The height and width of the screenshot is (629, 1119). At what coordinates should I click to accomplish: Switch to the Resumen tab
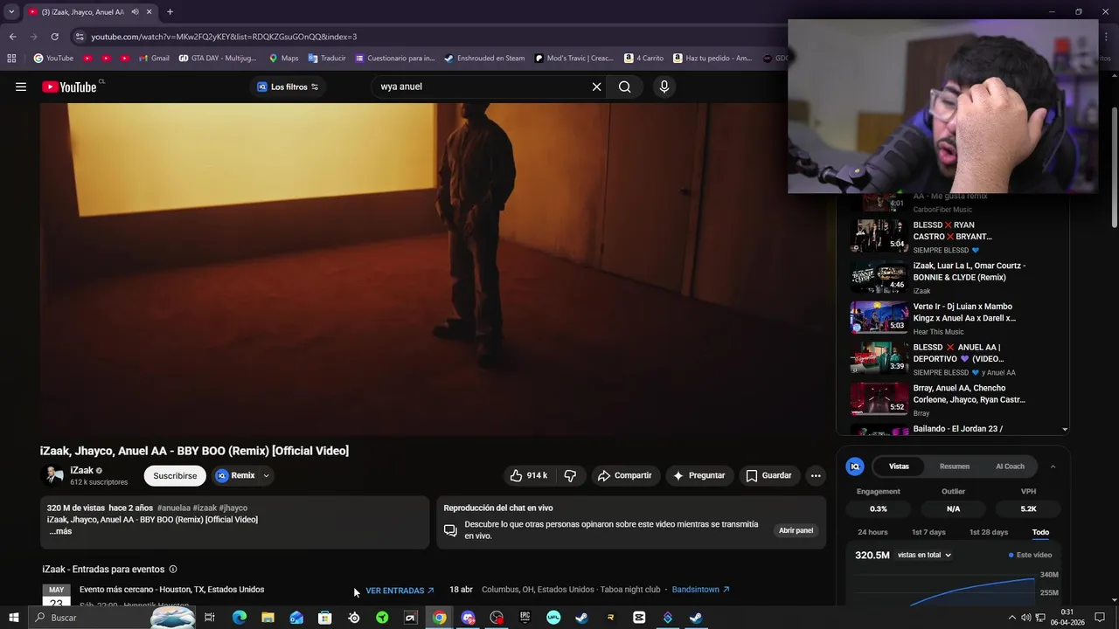click(x=954, y=467)
